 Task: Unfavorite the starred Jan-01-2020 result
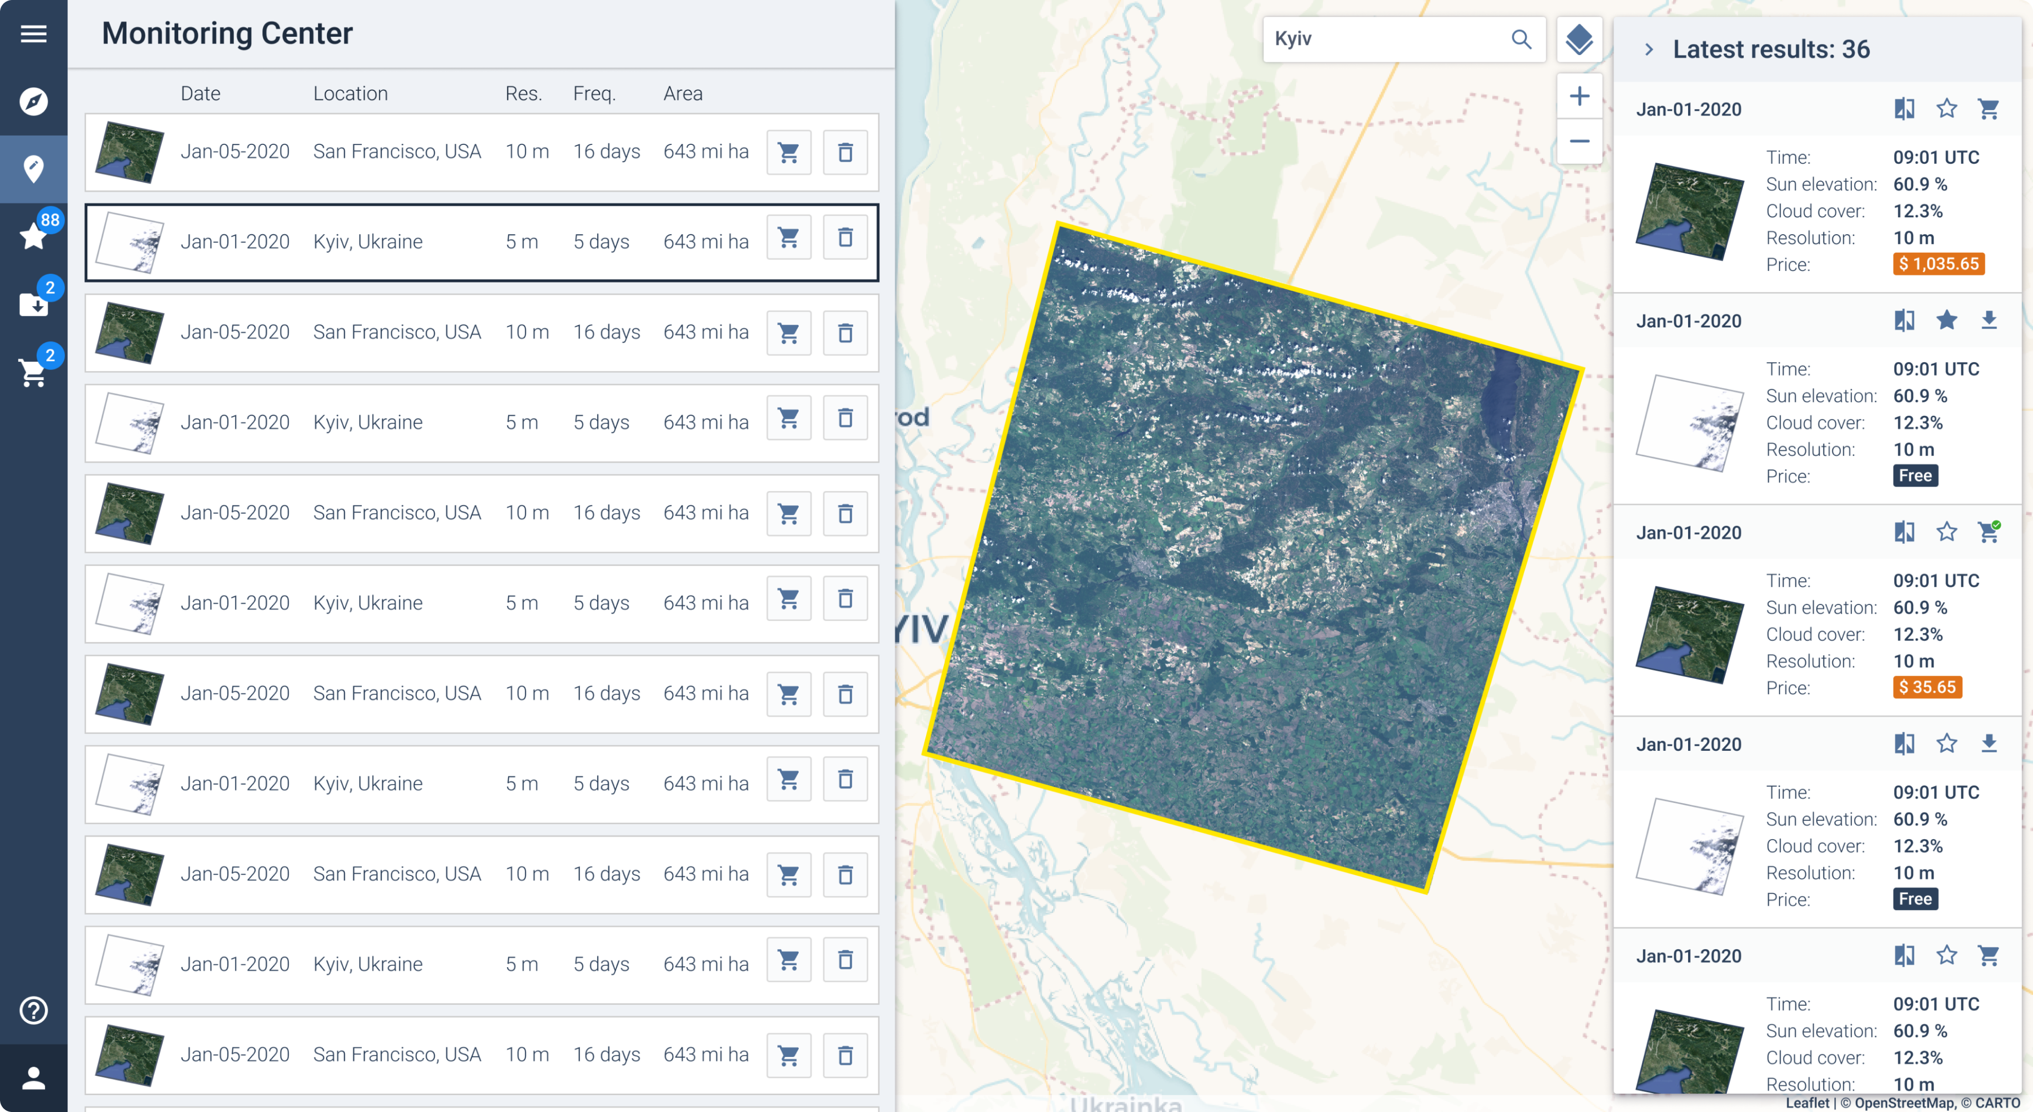coord(1946,320)
